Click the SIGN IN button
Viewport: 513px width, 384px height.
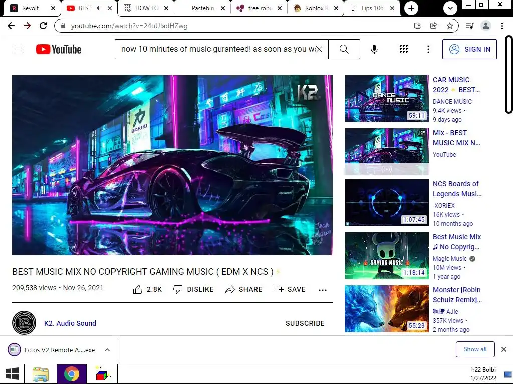(x=469, y=49)
